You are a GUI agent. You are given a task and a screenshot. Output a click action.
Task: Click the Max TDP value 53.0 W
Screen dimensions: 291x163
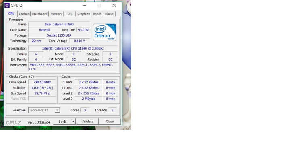coord(83,30)
